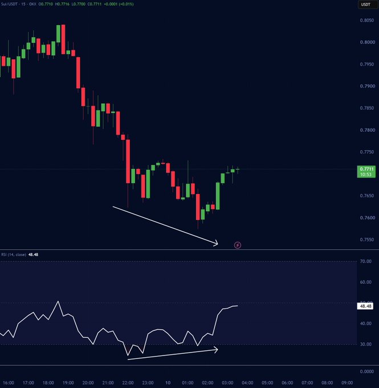Screen dimensions: 379x388
Task: Click the 22:00 time axis label
Action: (128, 383)
